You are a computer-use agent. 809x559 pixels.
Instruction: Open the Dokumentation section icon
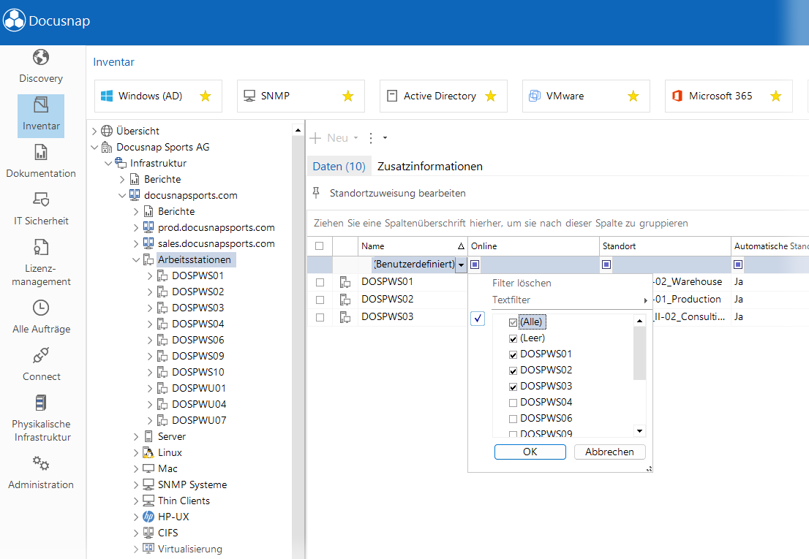[x=41, y=153]
